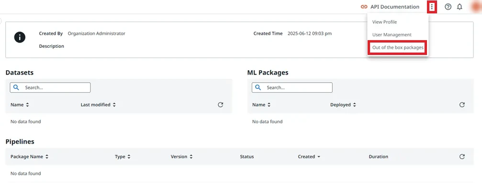Image resolution: width=482 pixels, height=183 pixels.
Task: Sort ML Packages by Name column
Action: click(x=262, y=105)
